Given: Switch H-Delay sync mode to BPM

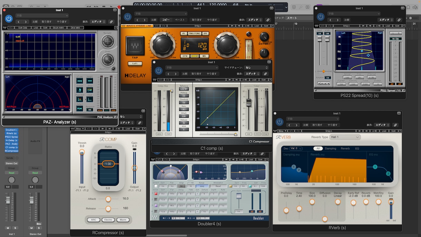Looking at the screenshot, I should tap(185, 56).
